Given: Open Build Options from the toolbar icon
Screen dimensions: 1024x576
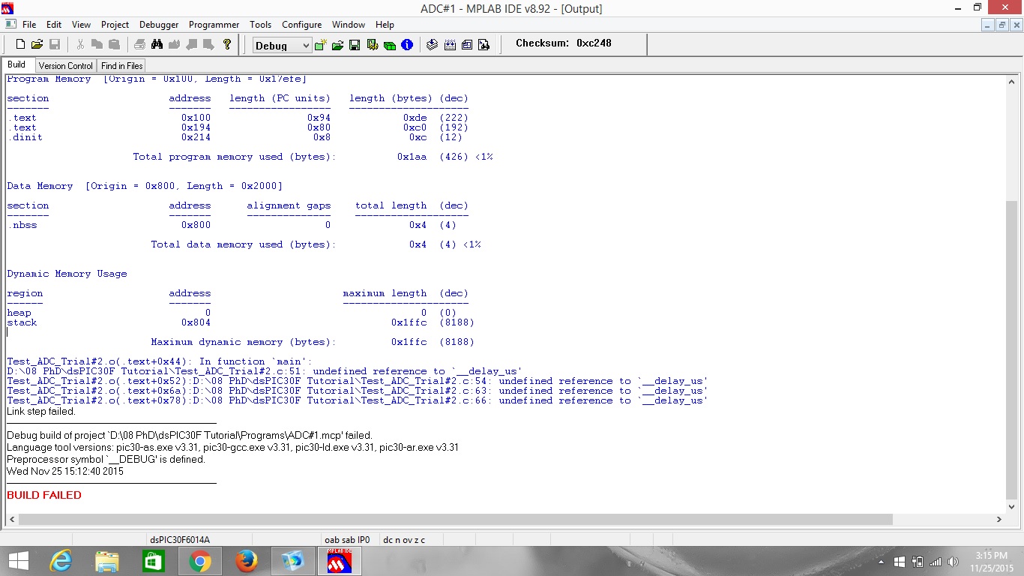Looking at the screenshot, I should [373, 45].
